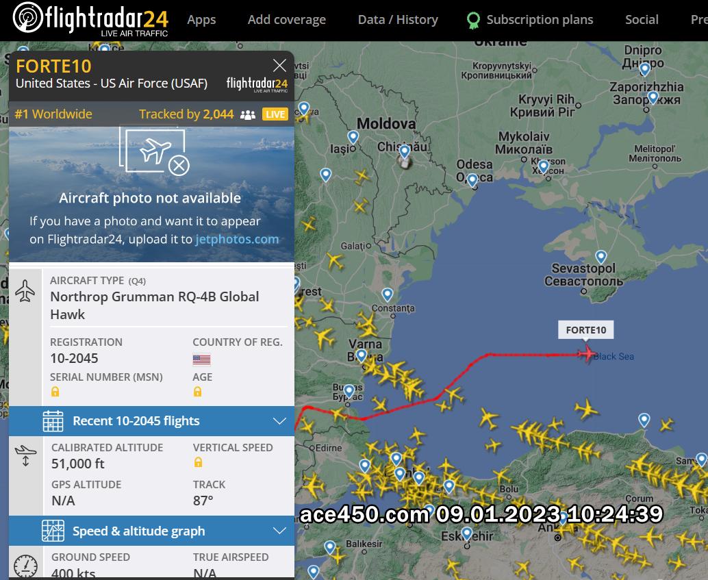Click the Chișinău airport pin marker
The height and width of the screenshot is (580, 708).
[405, 151]
